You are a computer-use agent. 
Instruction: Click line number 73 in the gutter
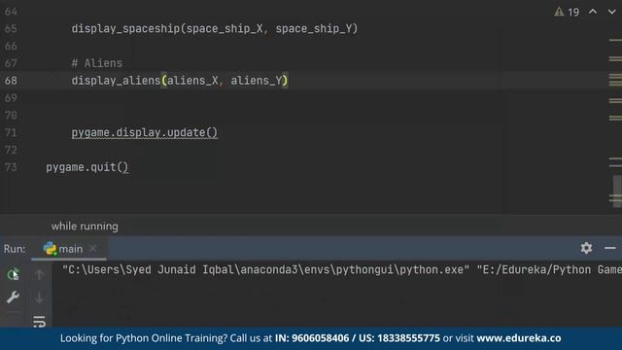coord(11,167)
